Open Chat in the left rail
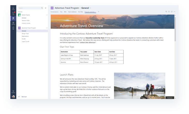This screenshot has height=114, width=189. (x=13, y=13)
